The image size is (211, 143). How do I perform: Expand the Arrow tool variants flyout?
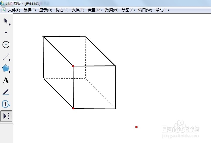[x=10, y=25]
